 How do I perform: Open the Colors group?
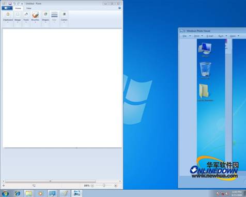coord(64,17)
